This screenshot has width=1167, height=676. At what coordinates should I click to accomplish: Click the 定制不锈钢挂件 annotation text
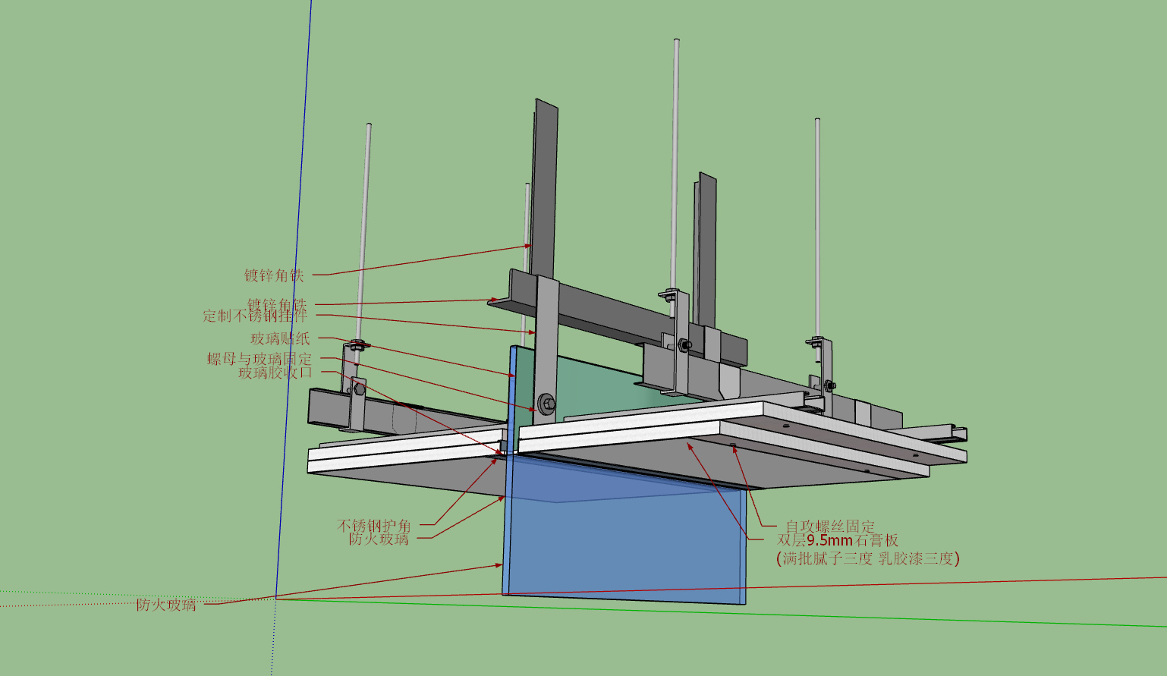[x=255, y=316]
